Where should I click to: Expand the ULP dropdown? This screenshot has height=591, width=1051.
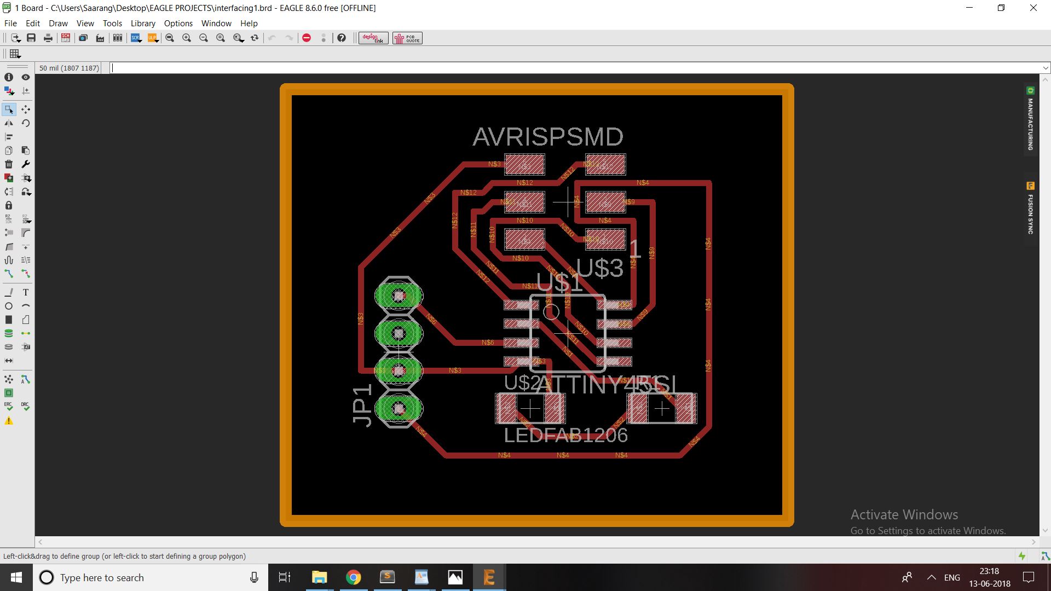click(x=153, y=38)
